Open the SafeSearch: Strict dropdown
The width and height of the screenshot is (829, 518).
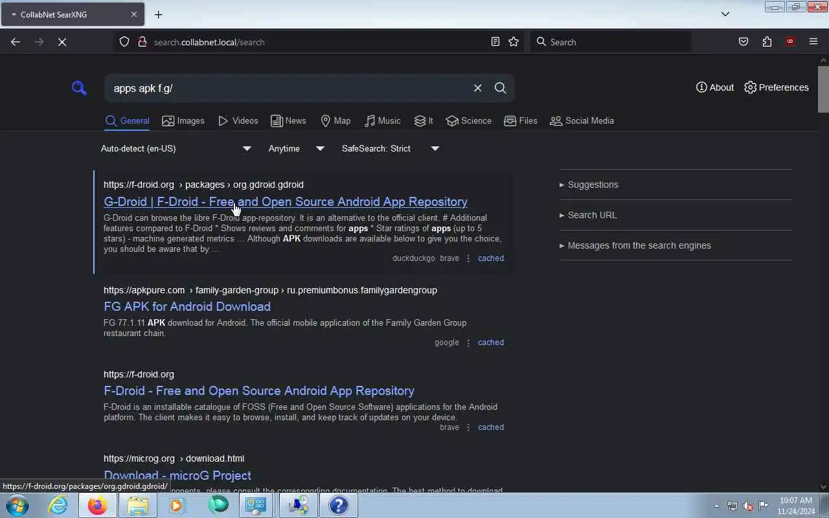pyautogui.click(x=390, y=148)
